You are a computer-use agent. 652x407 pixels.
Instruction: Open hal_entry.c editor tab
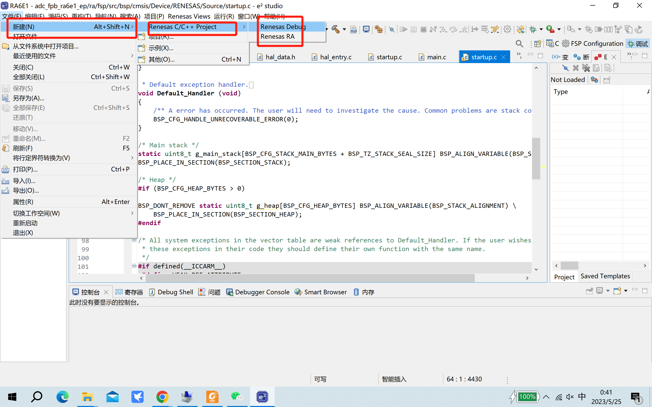pos(332,57)
